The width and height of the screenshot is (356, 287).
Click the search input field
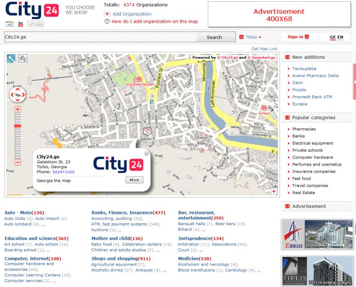click(x=98, y=37)
